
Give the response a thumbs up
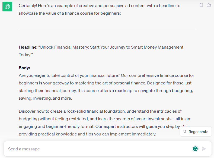point(209,5)
